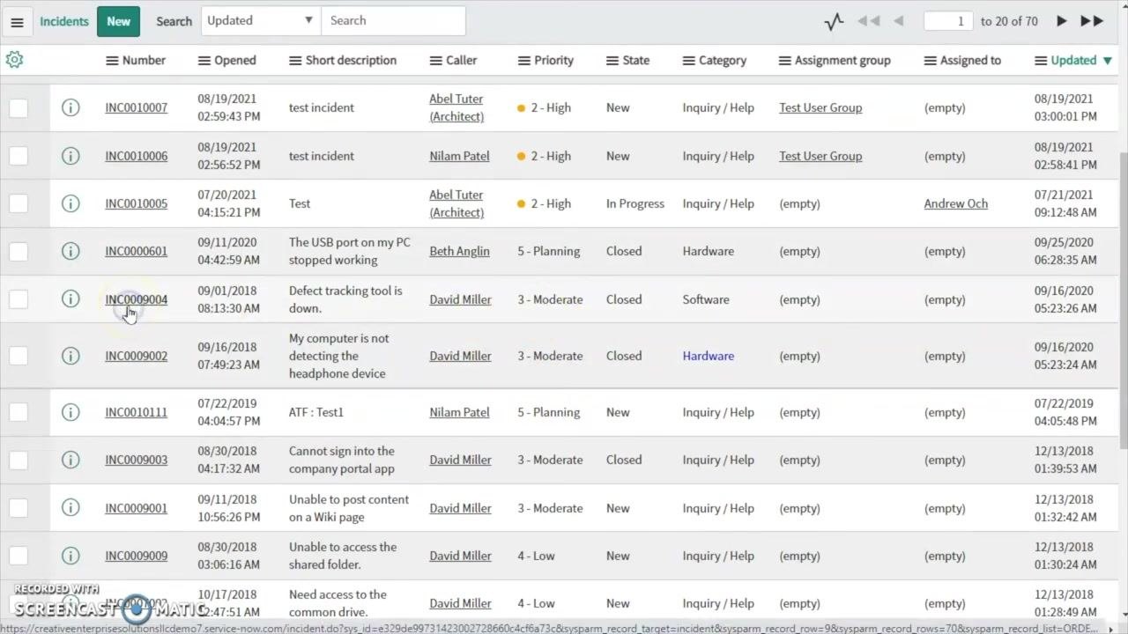The width and height of the screenshot is (1128, 634).
Task: Preview record info icon for INC0000601
Action: point(70,251)
